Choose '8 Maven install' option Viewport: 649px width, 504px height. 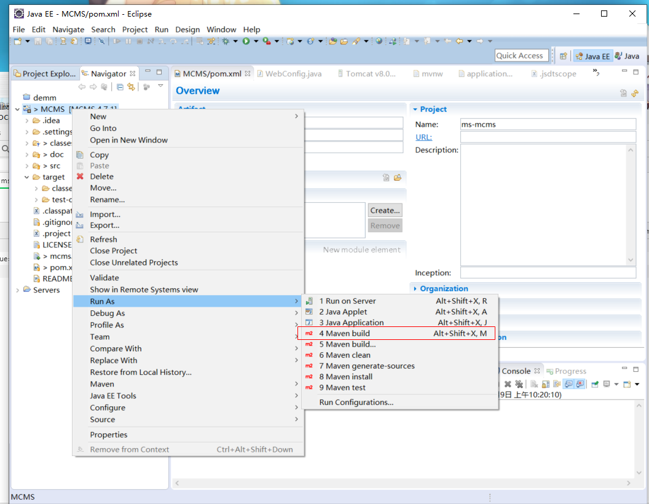tap(400, 377)
